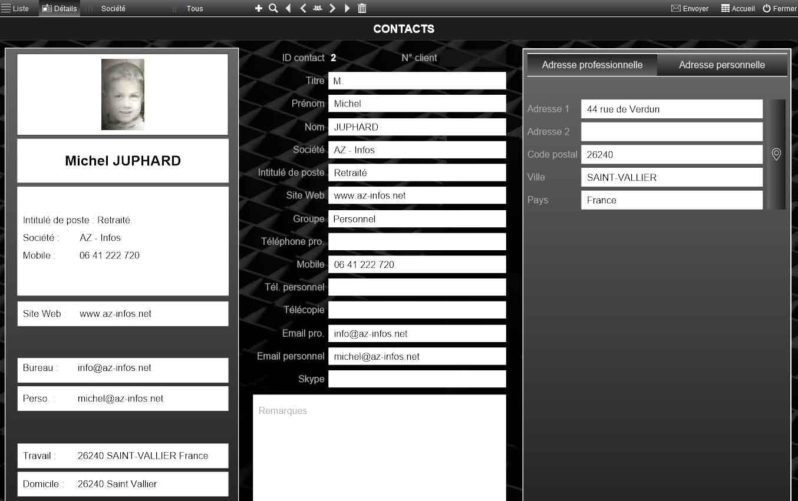Go to next contact using right chevron
Viewport: 798px width, 501px height.
[x=332, y=8]
